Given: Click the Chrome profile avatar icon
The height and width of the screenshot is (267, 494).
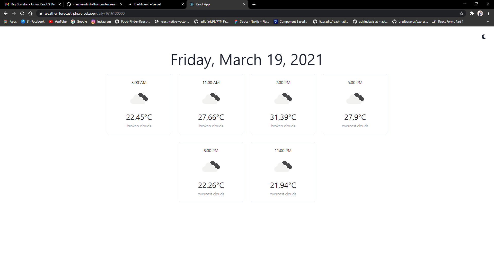Looking at the screenshot, I should (x=480, y=13).
